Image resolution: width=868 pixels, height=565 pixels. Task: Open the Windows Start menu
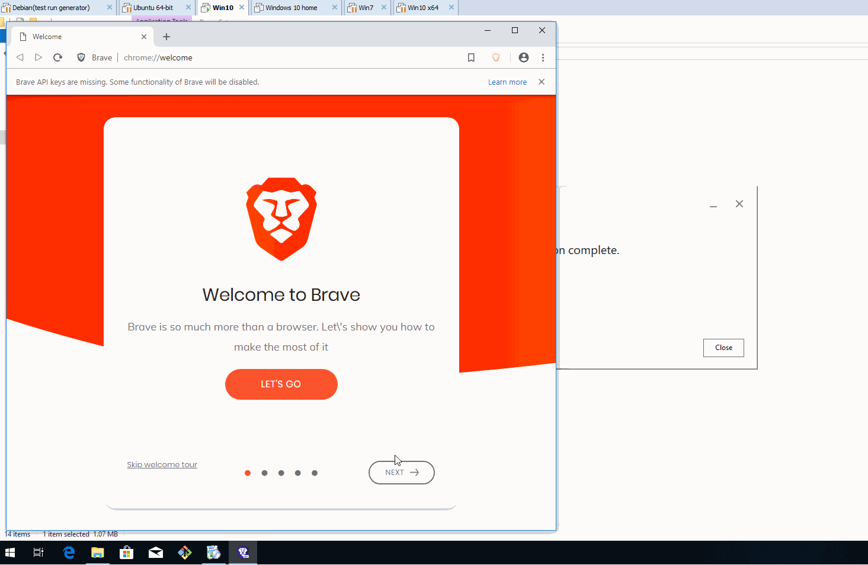[11, 553]
